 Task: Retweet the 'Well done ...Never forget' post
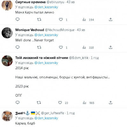click(x=39, y=47)
